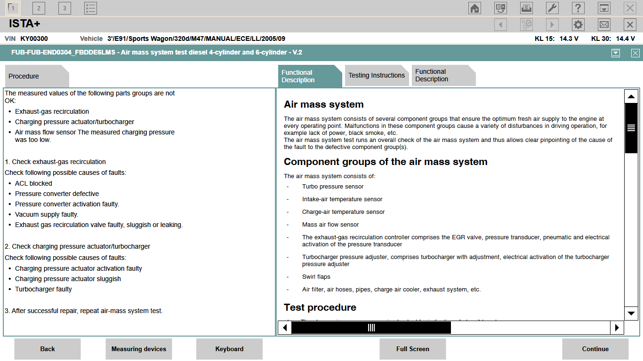The image size is (643, 361).
Task: Click the back arrow navigation icon
Action: click(500, 25)
